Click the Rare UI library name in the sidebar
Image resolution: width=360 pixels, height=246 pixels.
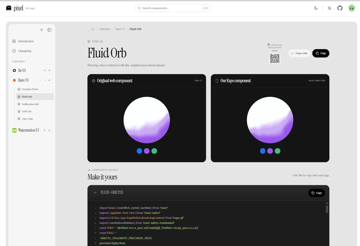(23, 80)
